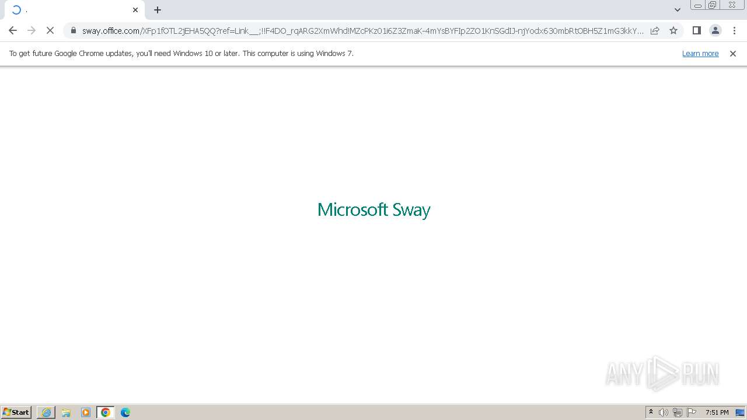The image size is (747, 420).
Task: Open Windows Explorer folder on the taskbar
Action: pos(66,412)
